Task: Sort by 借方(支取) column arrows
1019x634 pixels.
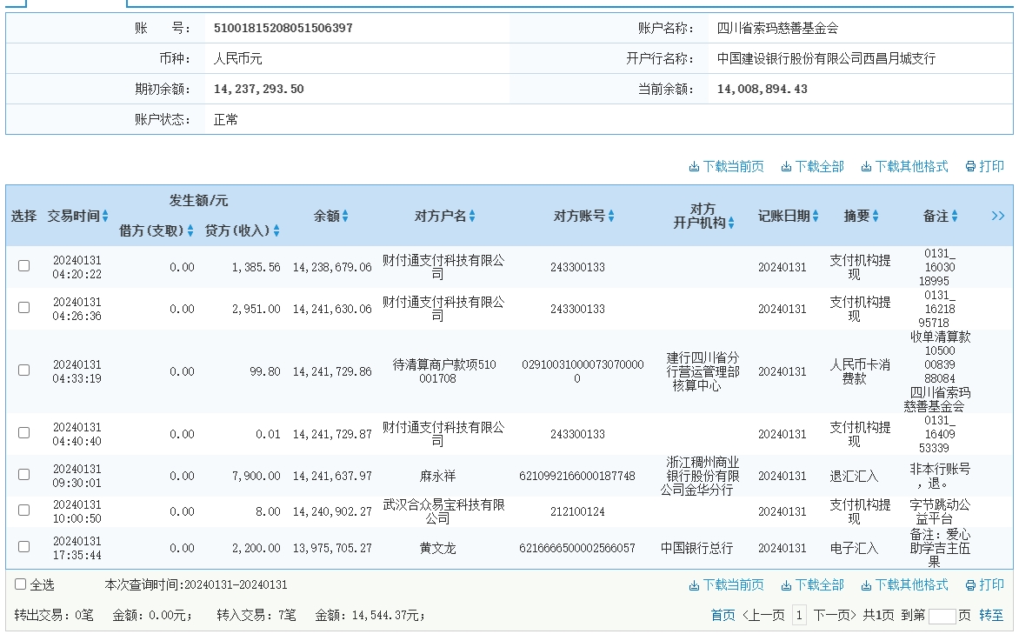Action: (x=190, y=230)
